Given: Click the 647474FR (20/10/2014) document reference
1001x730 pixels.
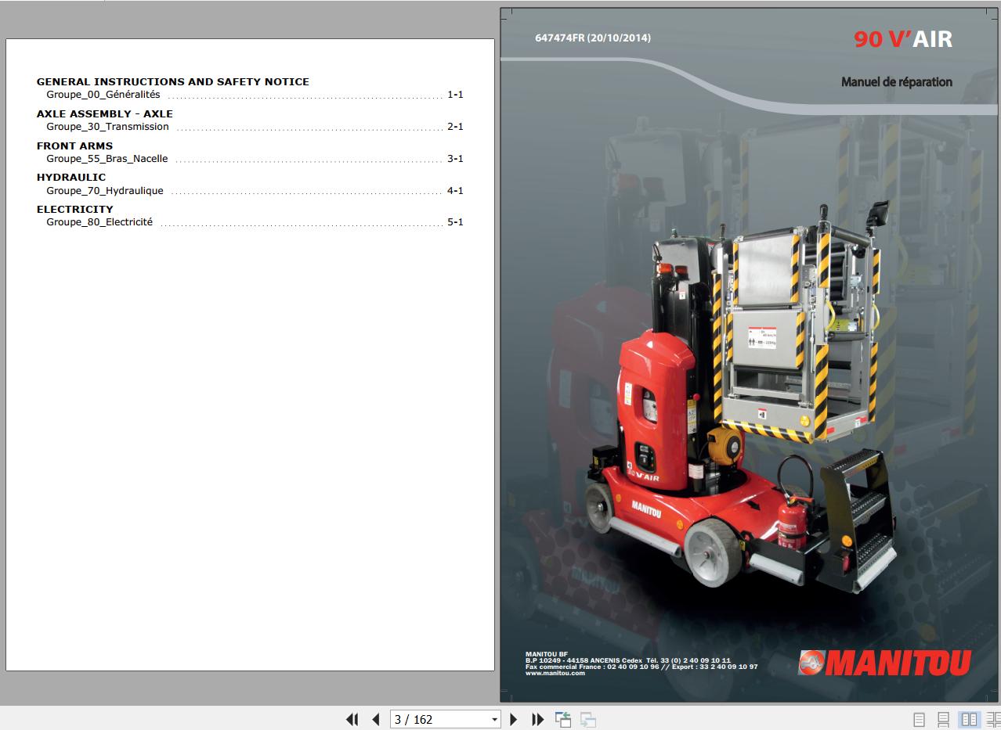Looking at the screenshot, I should pos(593,38).
